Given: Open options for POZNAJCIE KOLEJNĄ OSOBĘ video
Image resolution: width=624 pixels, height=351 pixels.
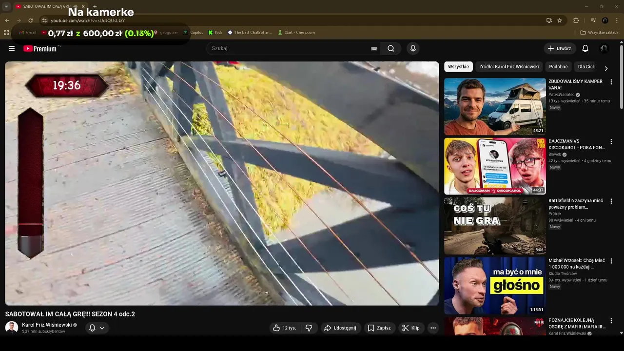Looking at the screenshot, I should (611, 321).
